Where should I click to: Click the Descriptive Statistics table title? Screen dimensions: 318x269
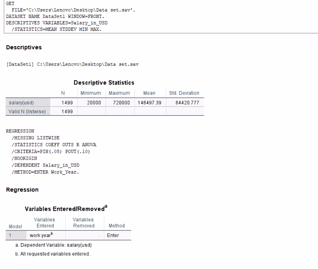(x=104, y=83)
